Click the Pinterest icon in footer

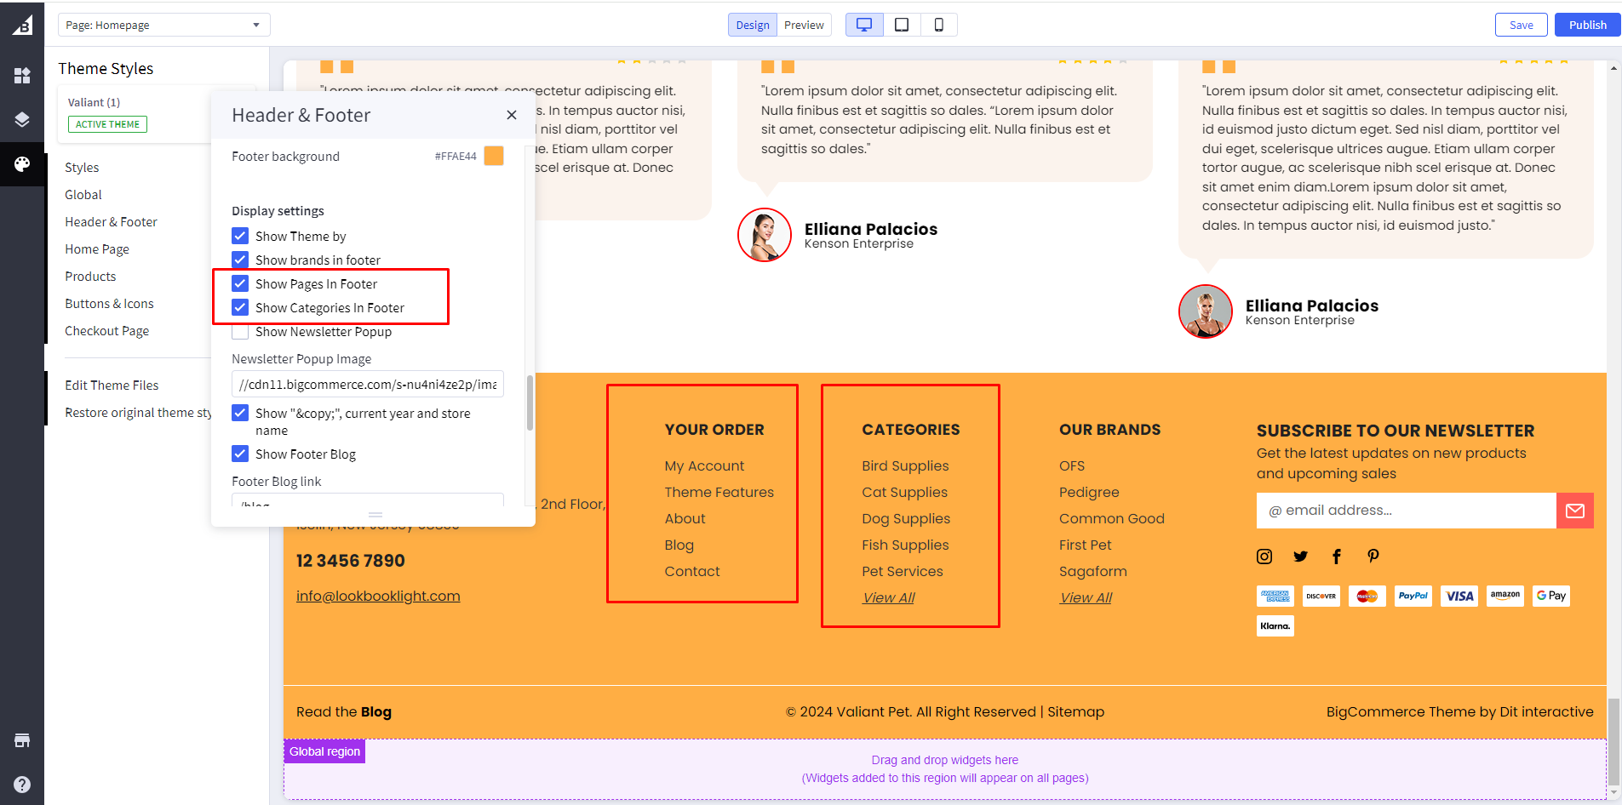pyautogui.click(x=1373, y=557)
